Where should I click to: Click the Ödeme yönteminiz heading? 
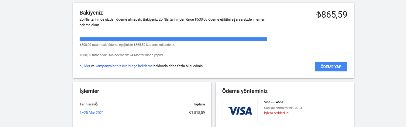[245, 91]
